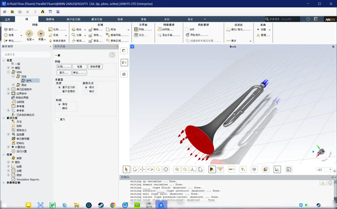Open the 'all' dropdown in the viewport toolbar
337x209 pixels.
[324, 170]
